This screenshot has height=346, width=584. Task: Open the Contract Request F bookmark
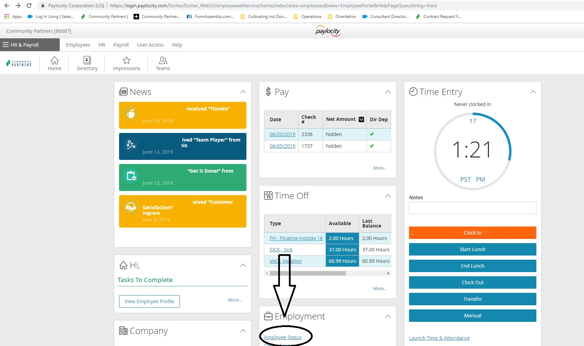[x=438, y=17]
